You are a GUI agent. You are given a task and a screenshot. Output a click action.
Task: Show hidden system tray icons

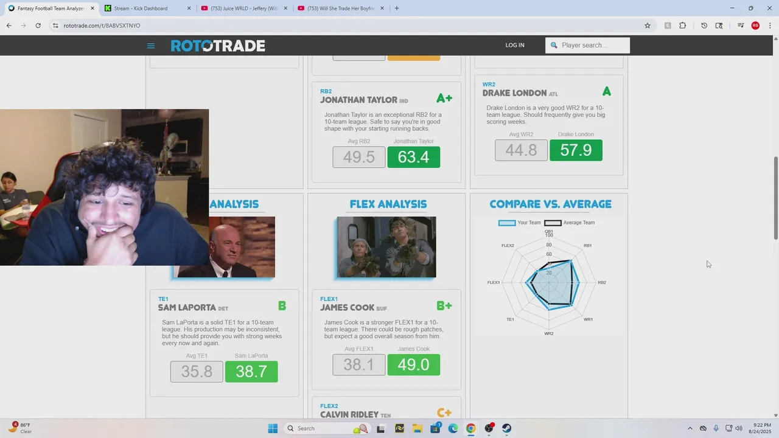tap(690, 428)
